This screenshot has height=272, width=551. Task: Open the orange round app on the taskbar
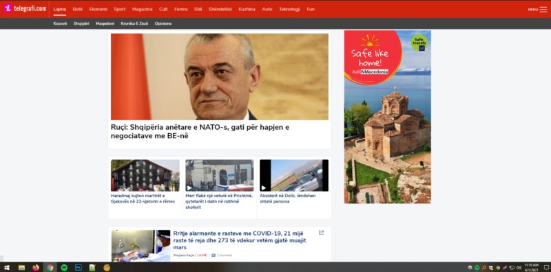click(x=107, y=267)
